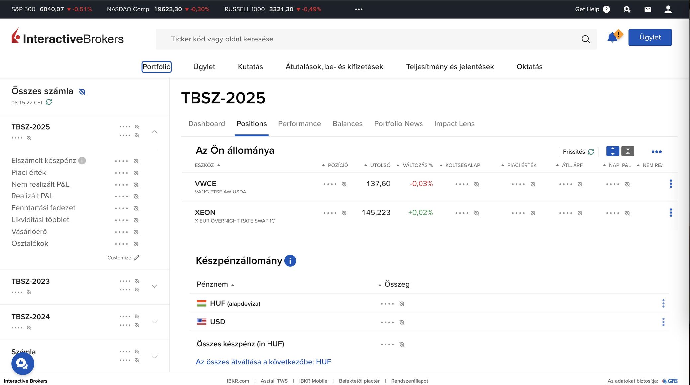Reveal hidden HUF cash amount
Screen dimensions: 690x385
pos(402,304)
